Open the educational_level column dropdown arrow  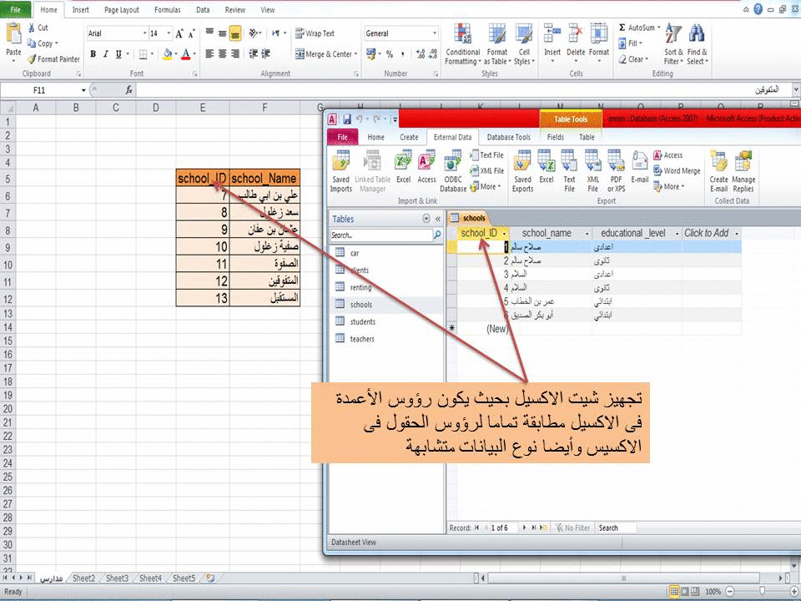coord(678,234)
